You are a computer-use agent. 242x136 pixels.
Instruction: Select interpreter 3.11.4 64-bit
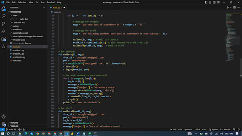pos(225,130)
